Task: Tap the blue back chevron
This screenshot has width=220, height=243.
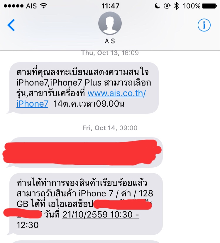Action: click(x=11, y=25)
